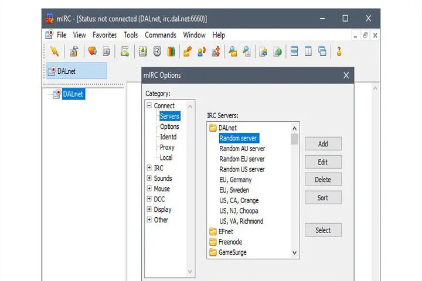
Task: Expand the Sounds category
Action: click(x=149, y=178)
